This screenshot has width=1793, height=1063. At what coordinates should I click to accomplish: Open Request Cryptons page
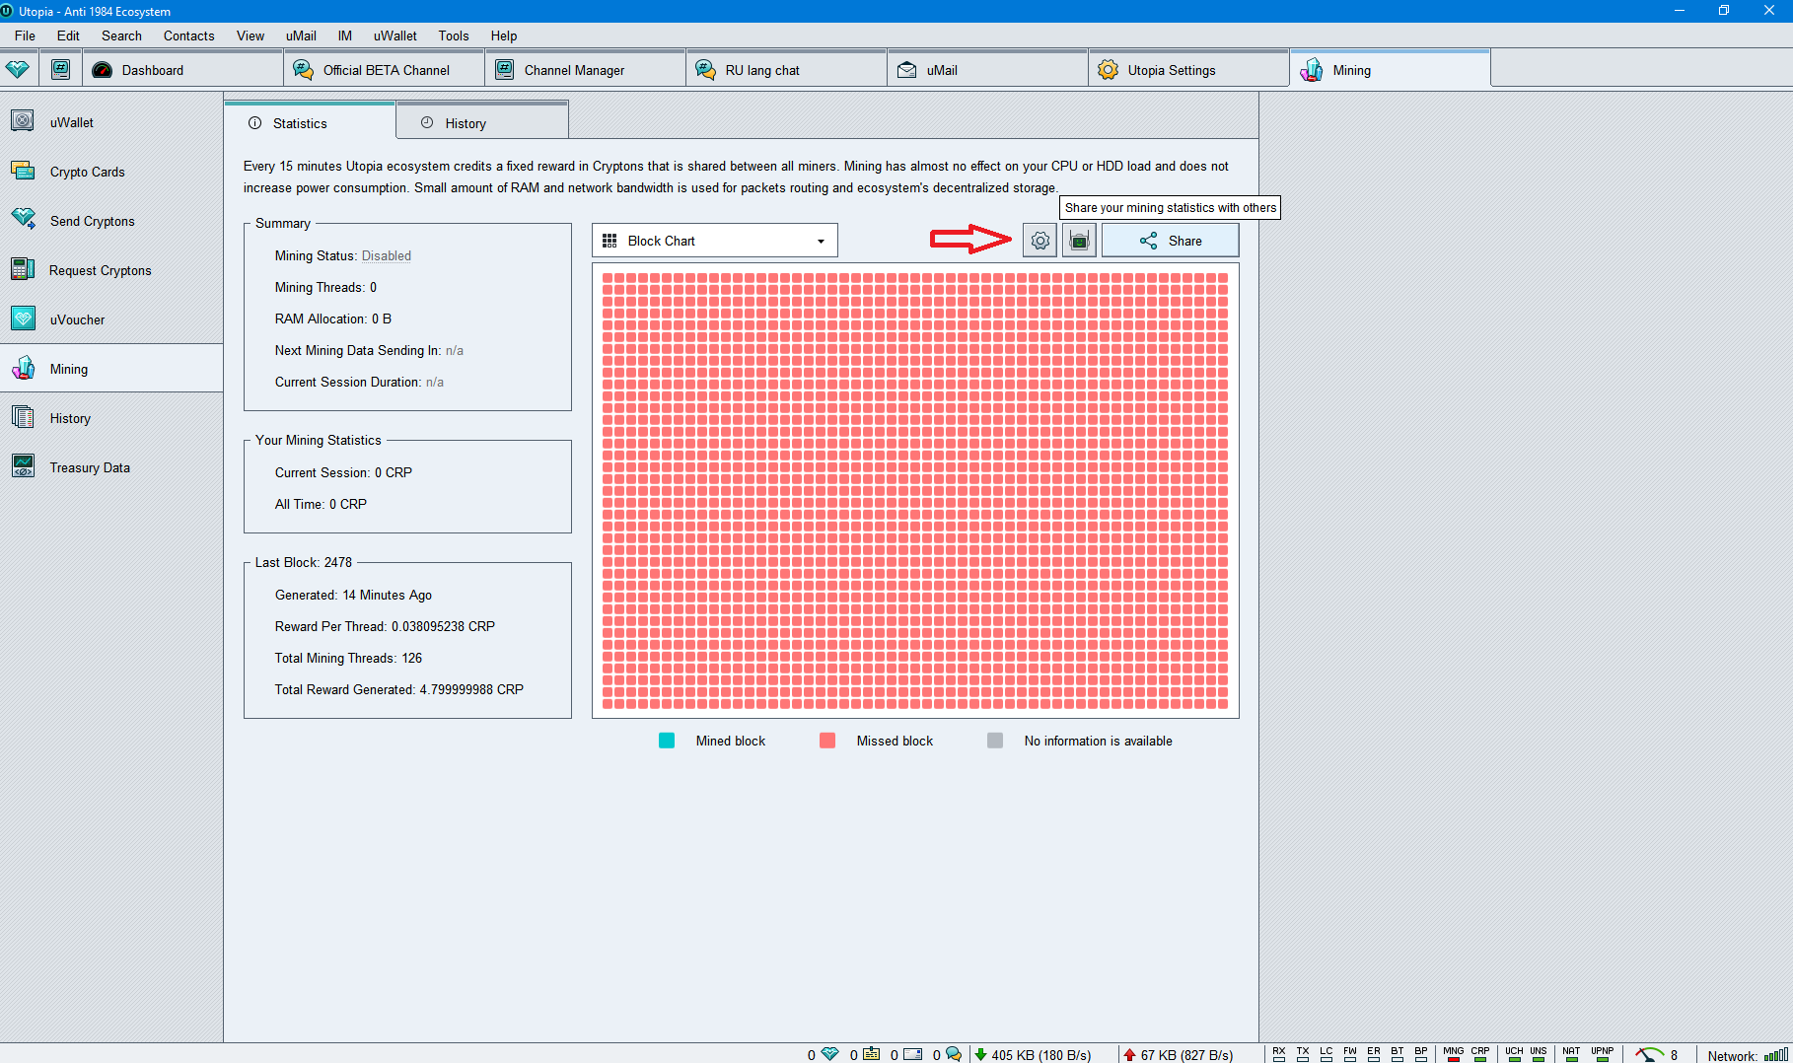coord(100,270)
